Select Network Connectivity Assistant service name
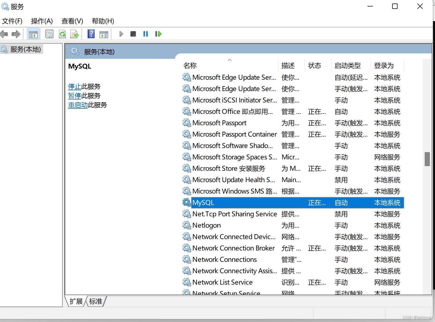Screen dimensions: 435x322 235,271
